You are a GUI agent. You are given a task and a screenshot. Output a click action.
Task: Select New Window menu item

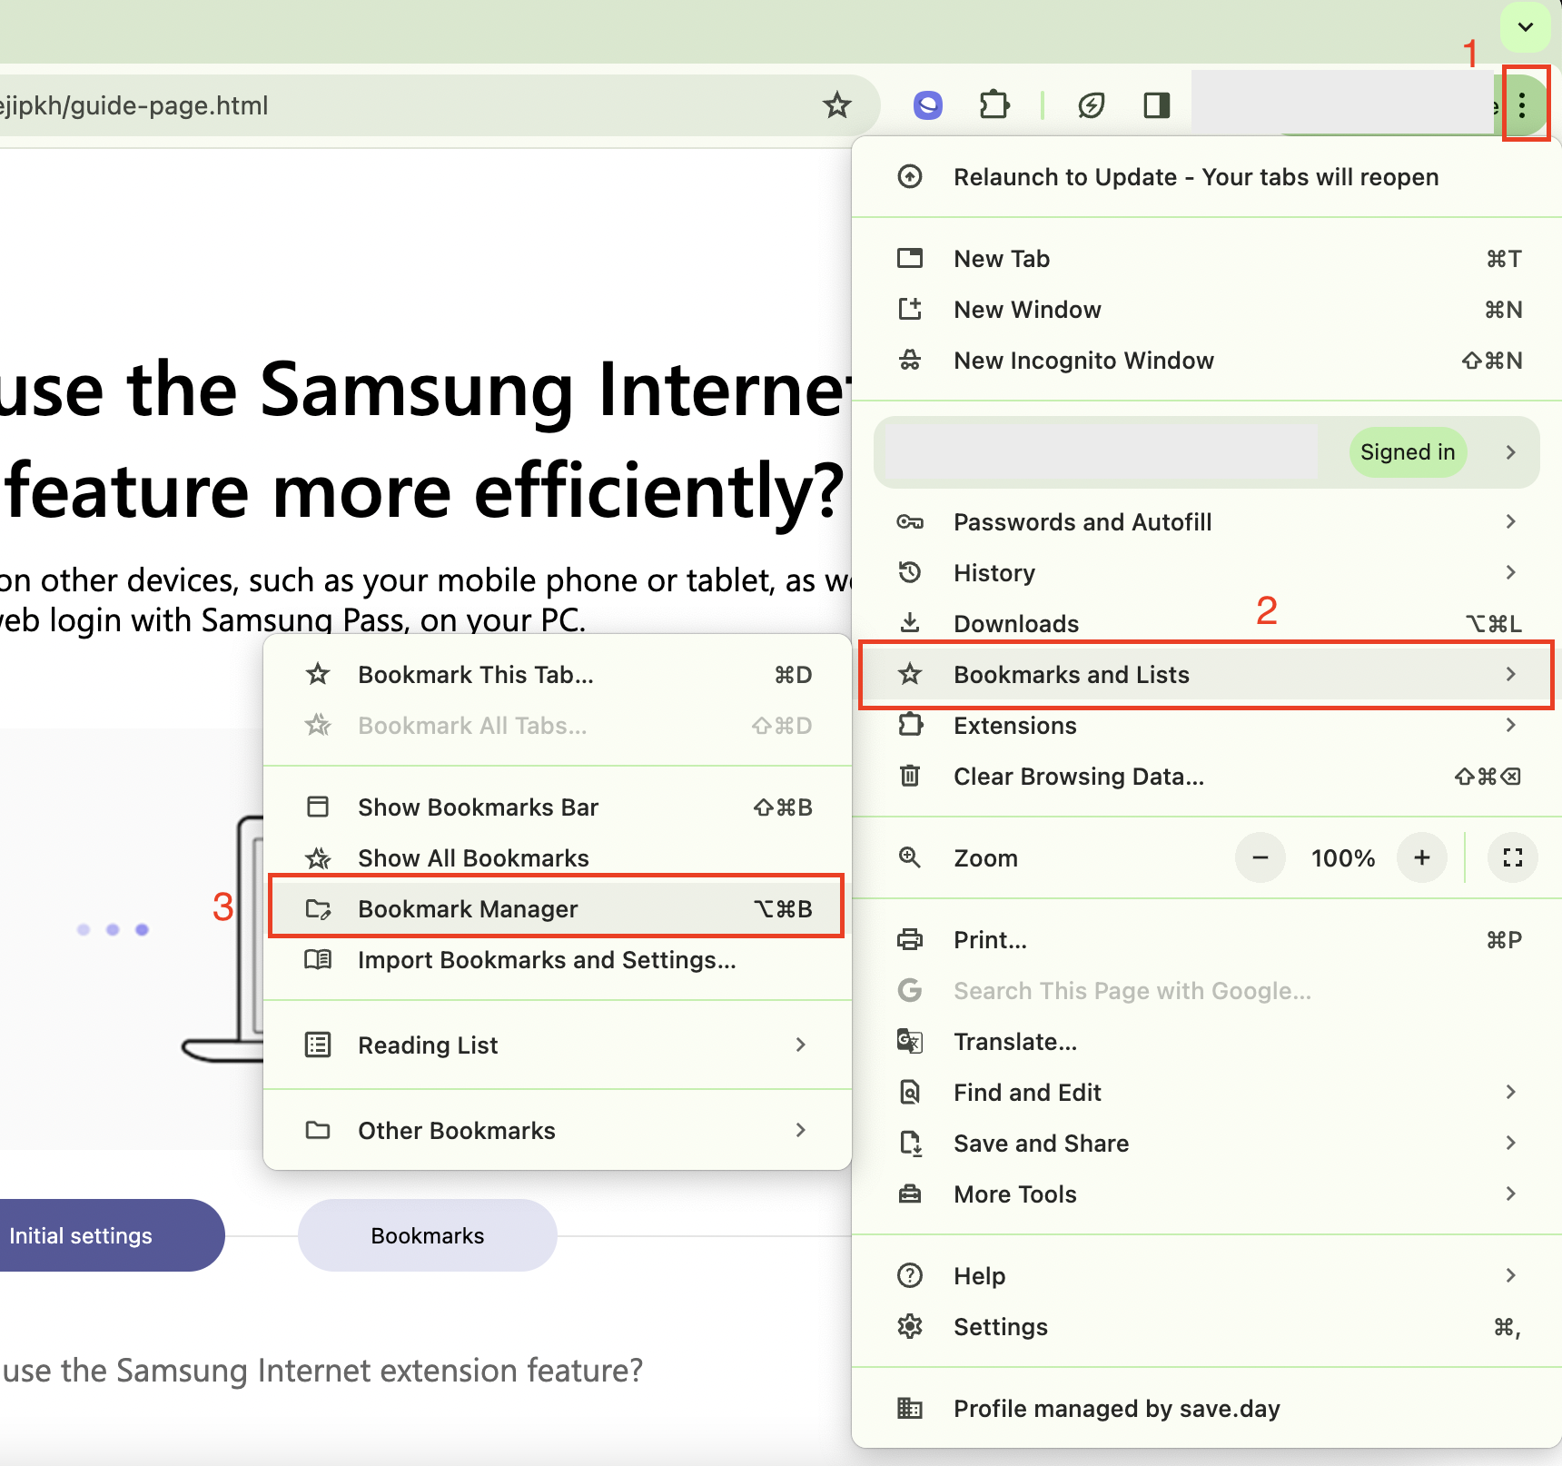pyautogui.click(x=1206, y=309)
